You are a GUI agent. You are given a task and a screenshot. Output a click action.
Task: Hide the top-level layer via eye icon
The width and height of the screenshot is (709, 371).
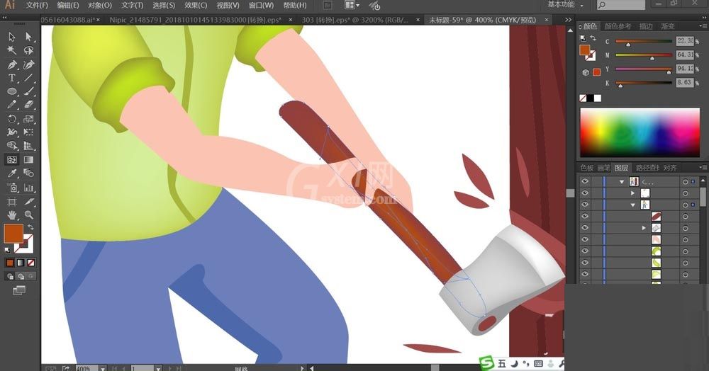pos(585,181)
